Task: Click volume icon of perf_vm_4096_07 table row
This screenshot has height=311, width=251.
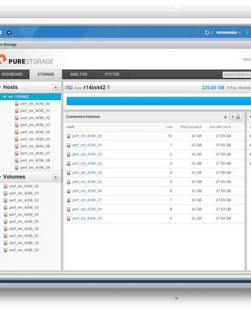Action: pyautogui.click(x=69, y=200)
